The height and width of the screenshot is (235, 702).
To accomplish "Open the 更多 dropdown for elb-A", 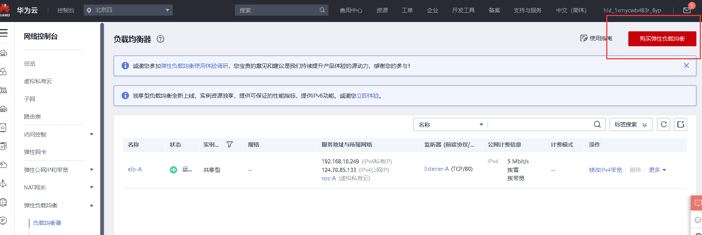I will tap(657, 170).
